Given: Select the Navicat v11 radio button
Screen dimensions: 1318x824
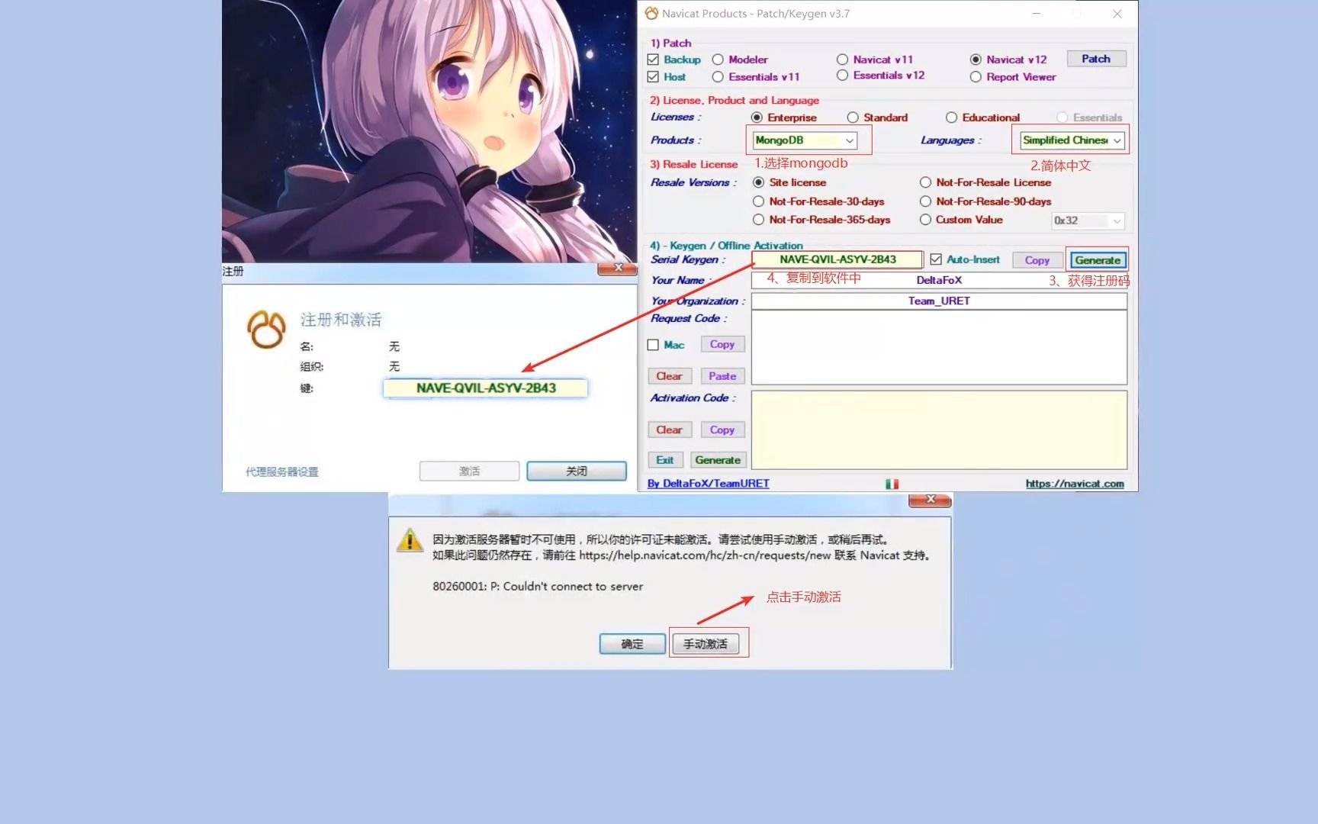Looking at the screenshot, I should click(x=842, y=59).
